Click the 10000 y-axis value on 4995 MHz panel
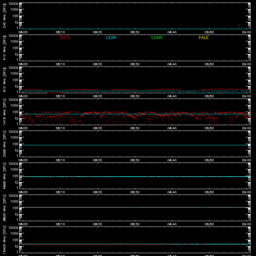 pos(13,164)
